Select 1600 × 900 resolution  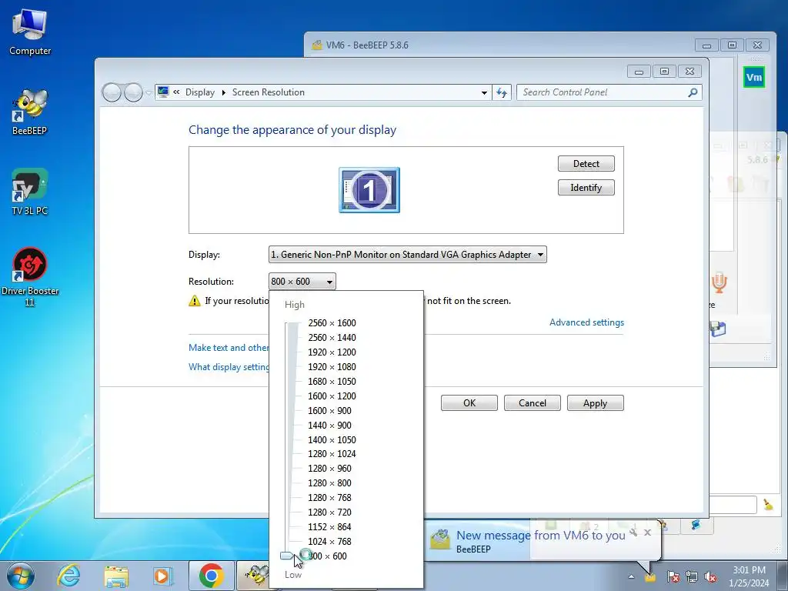coord(329,411)
